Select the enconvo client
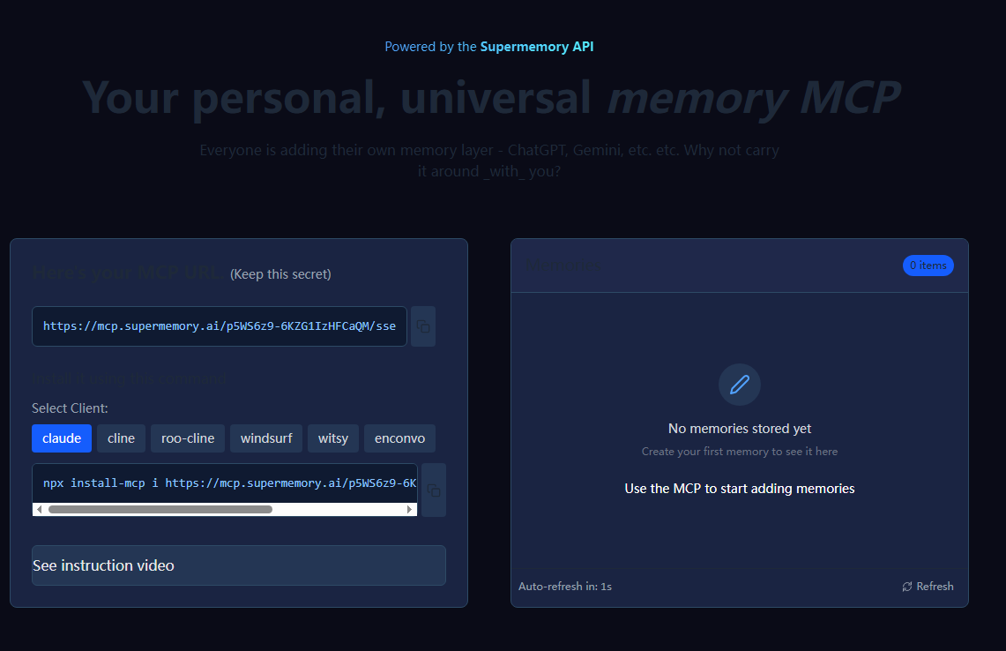The height and width of the screenshot is (651, 1006). (x=399, y=438)
